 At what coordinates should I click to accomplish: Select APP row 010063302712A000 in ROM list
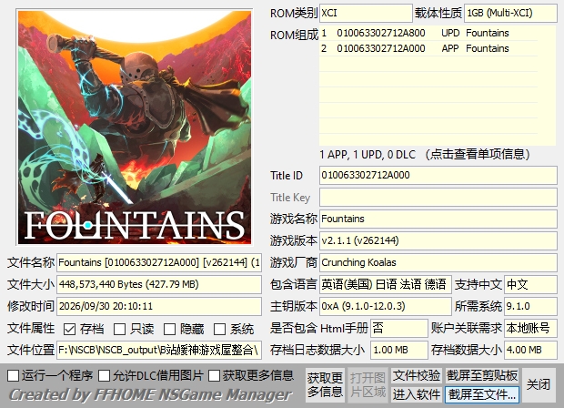pos(428,48)
